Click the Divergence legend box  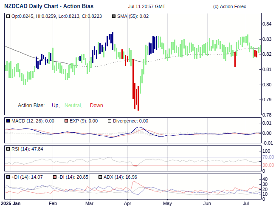(x=110, y=121)
